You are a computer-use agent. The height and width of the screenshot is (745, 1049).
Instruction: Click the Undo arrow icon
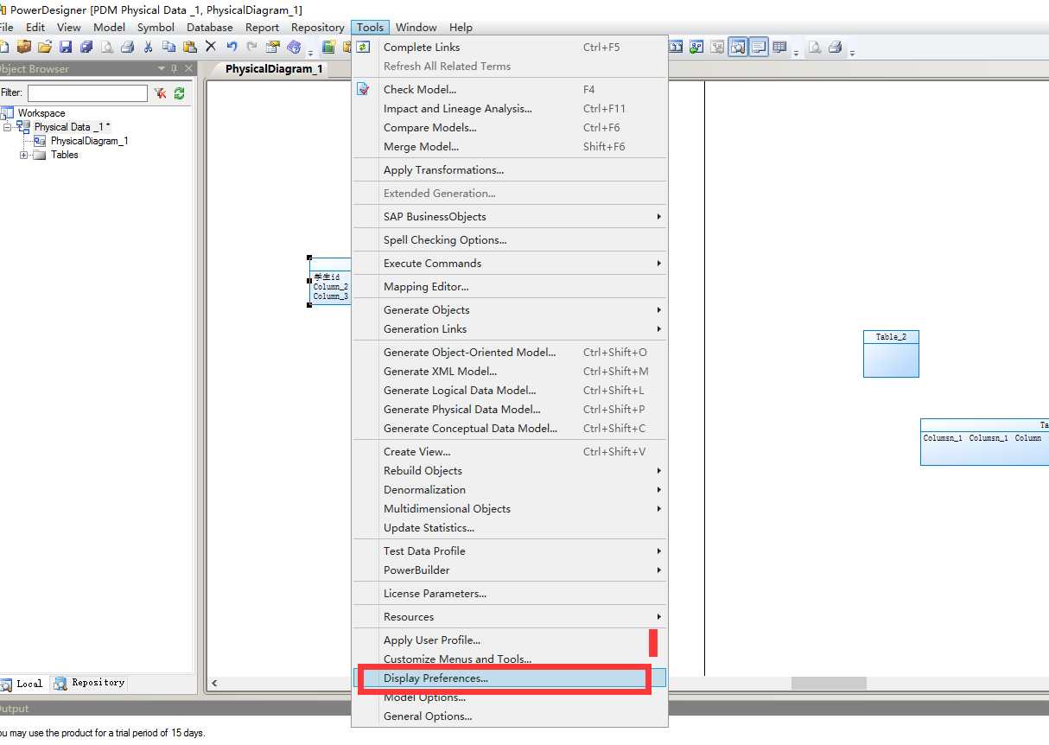(x=232, y=47)
